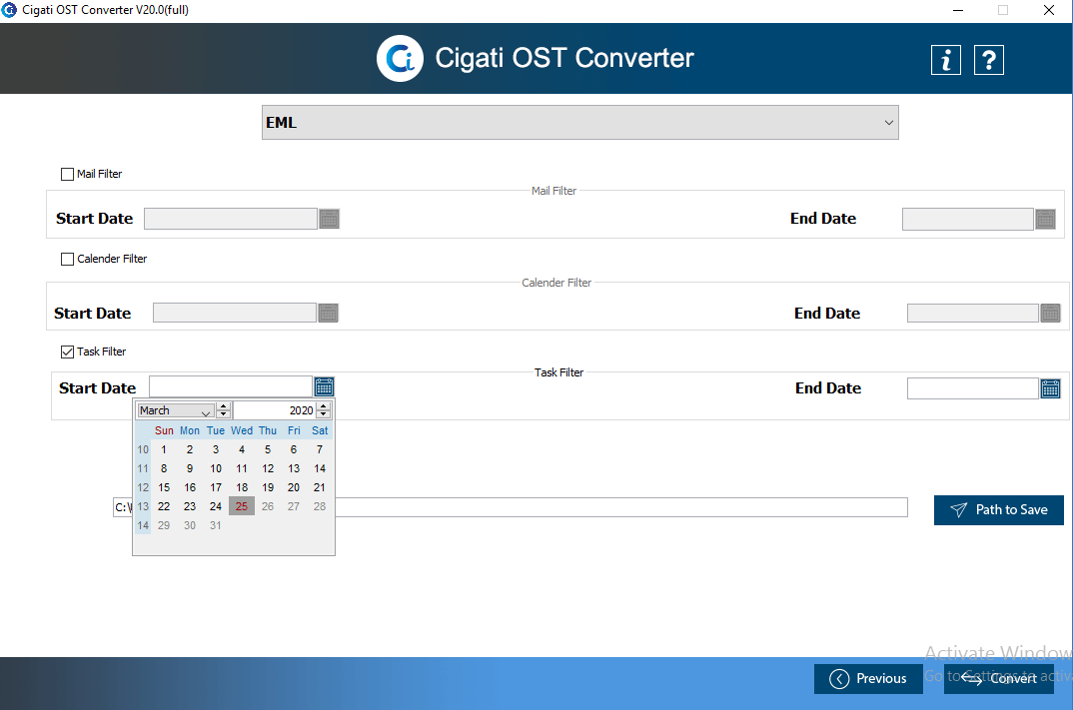This screenshot has height=710, width=1073.
Task: Click Task Filter Start Date input field
Action: coord(231,386)
